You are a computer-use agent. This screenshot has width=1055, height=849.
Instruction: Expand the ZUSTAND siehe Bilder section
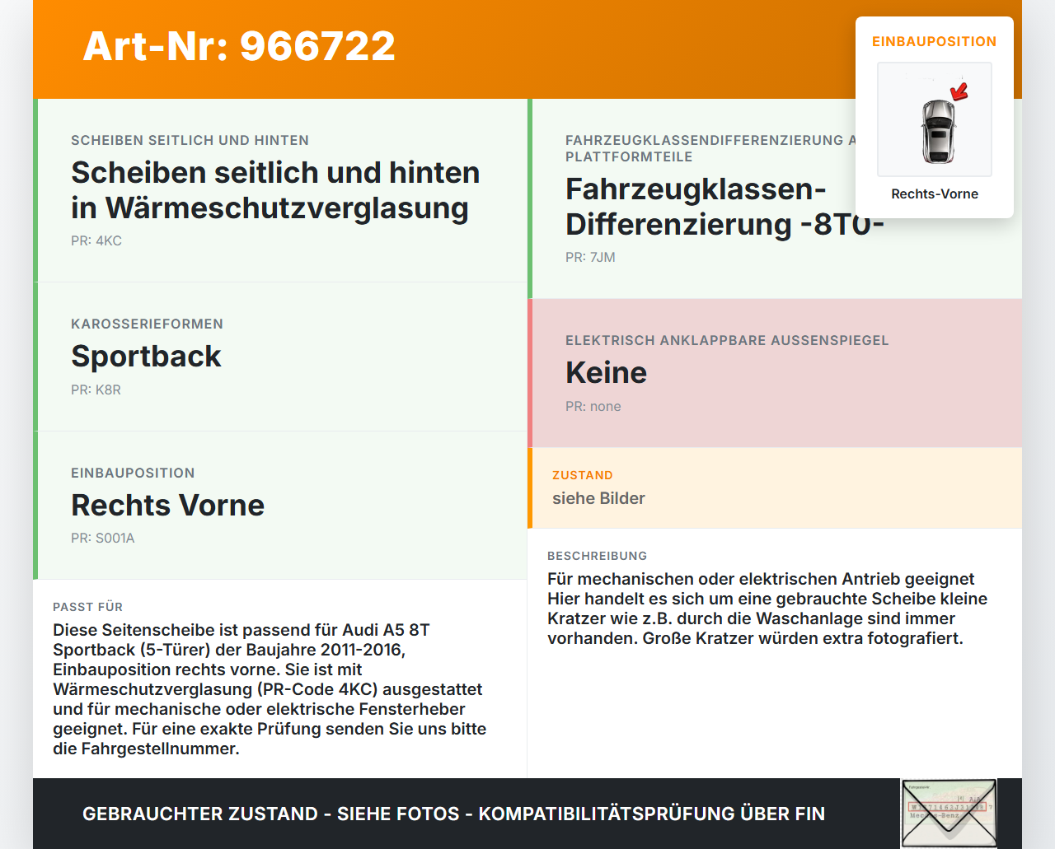775,486
